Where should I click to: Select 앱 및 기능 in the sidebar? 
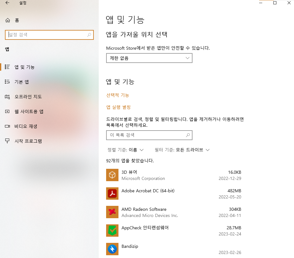[x=25, y=67]
